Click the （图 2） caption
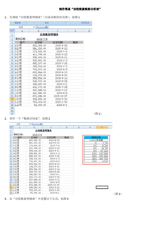Viewport: 161px width, 228px height. (x=118, y=194)
